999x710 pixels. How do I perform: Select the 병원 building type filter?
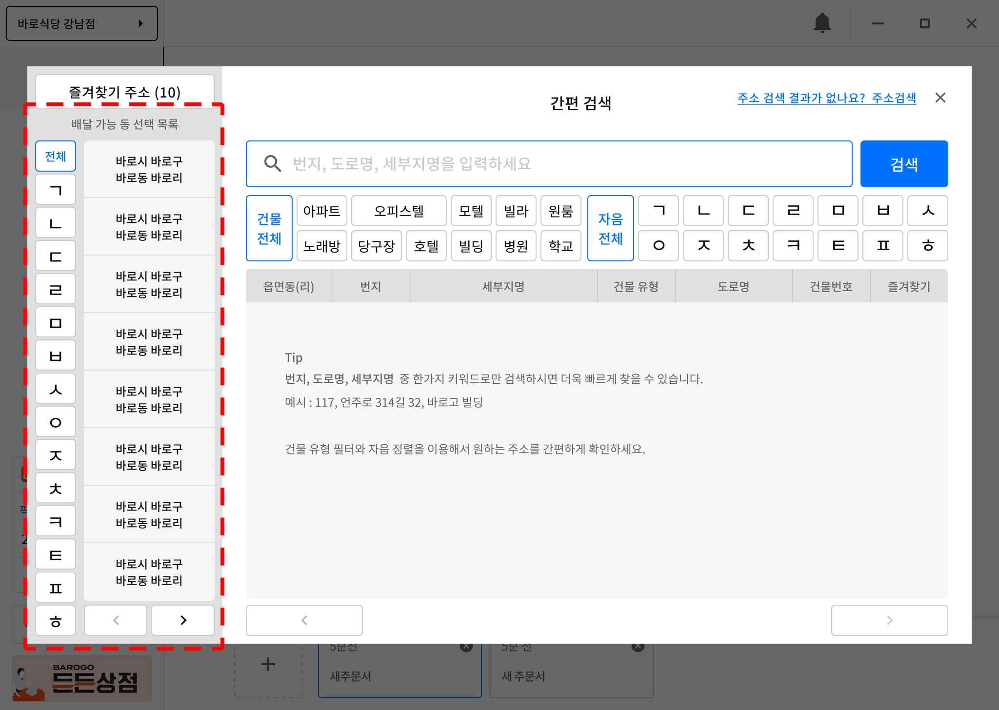click(516, 246)
